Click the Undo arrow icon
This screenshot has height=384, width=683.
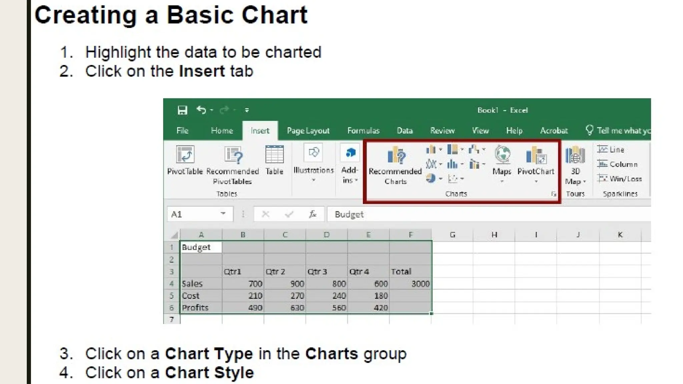tap(201, 110)
